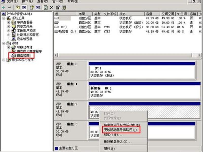
Task: Expand the 性能日志和警报 node
Action: coord(9,35)
